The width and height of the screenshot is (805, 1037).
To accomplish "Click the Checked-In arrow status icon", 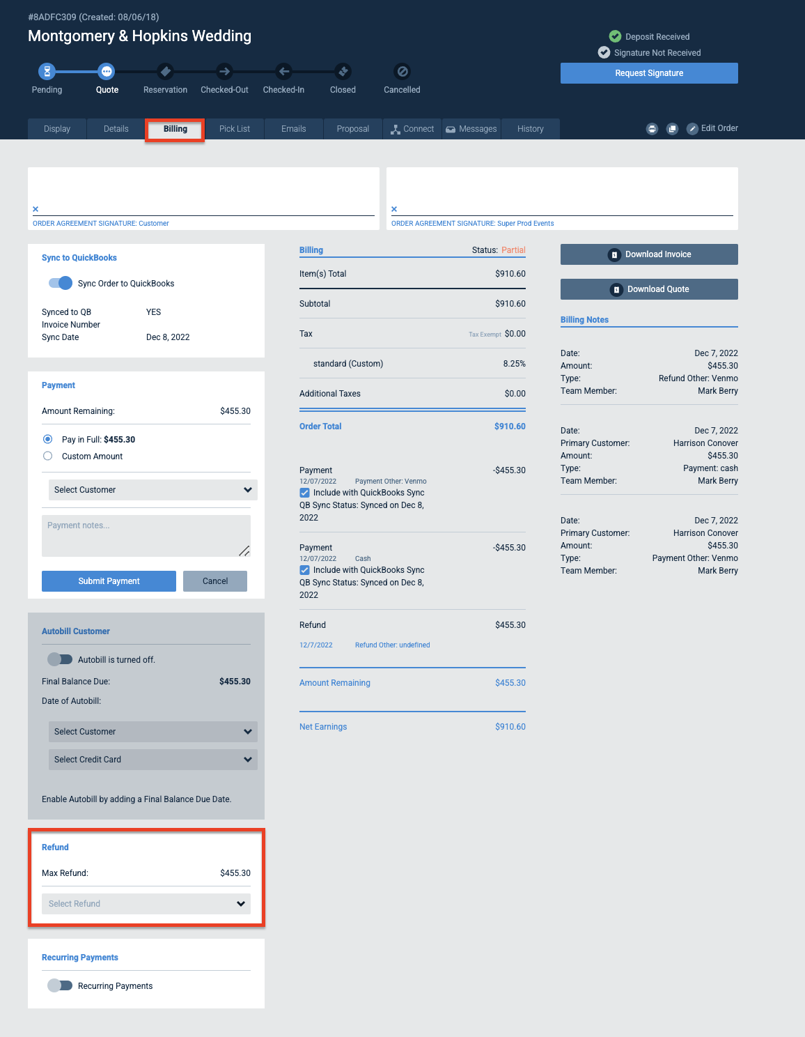I will [x=283, y=71].
